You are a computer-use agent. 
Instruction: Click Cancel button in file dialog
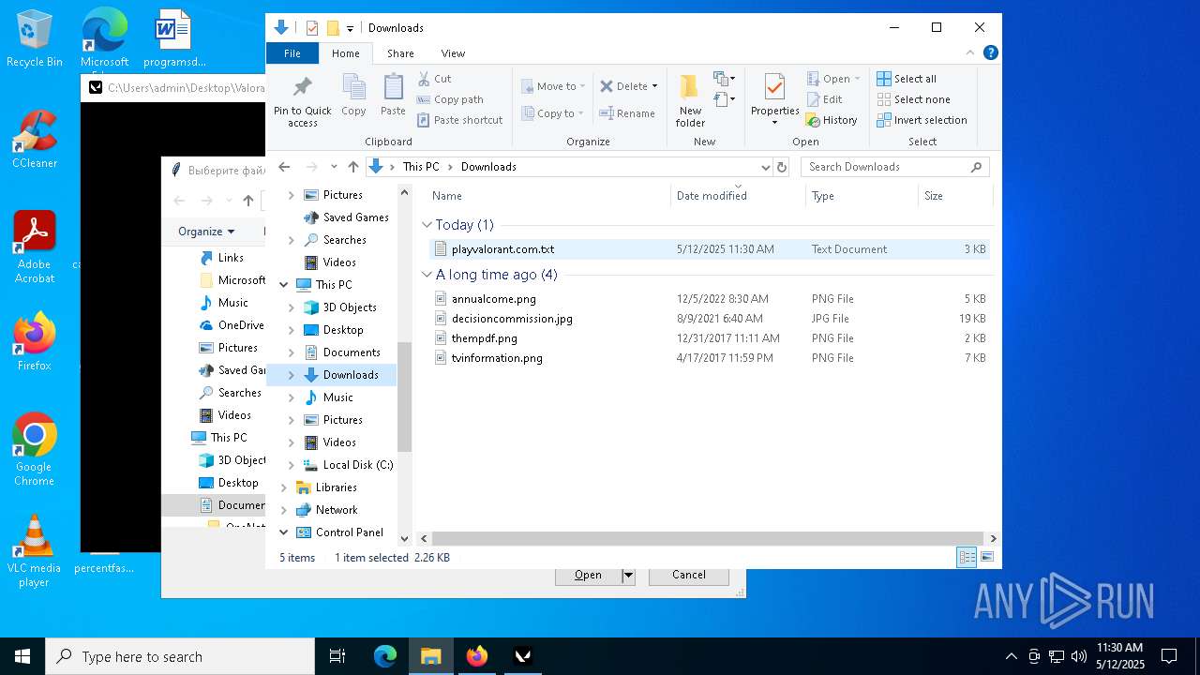click(x=689, y=575)
